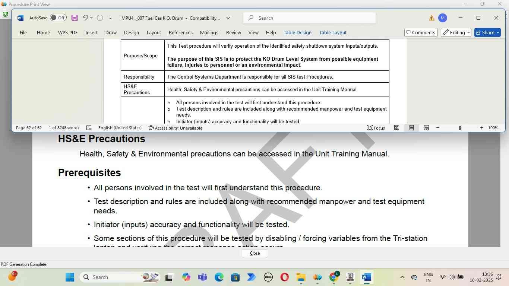Switch to the References tab
Viewport: 509px width, 286px height.
click(181, 32)
